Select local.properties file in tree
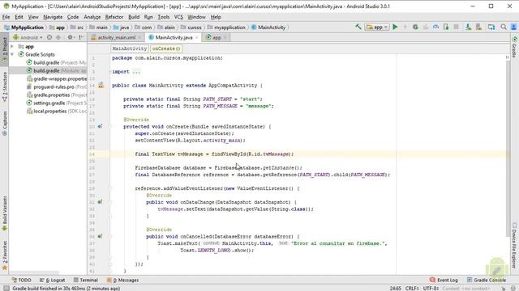The height and width of the screenshot is (291, 519). (57, 112)
